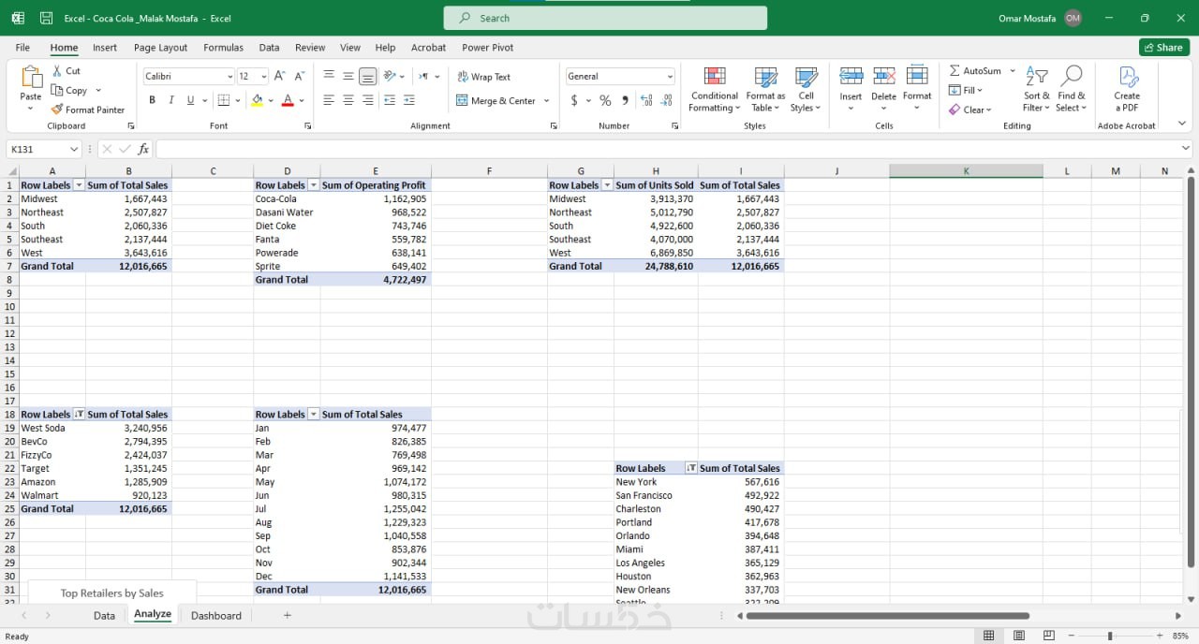This screenshot has height=644, width=1199.
Task: Click in the Search box
Action: (x=605, y=18)
